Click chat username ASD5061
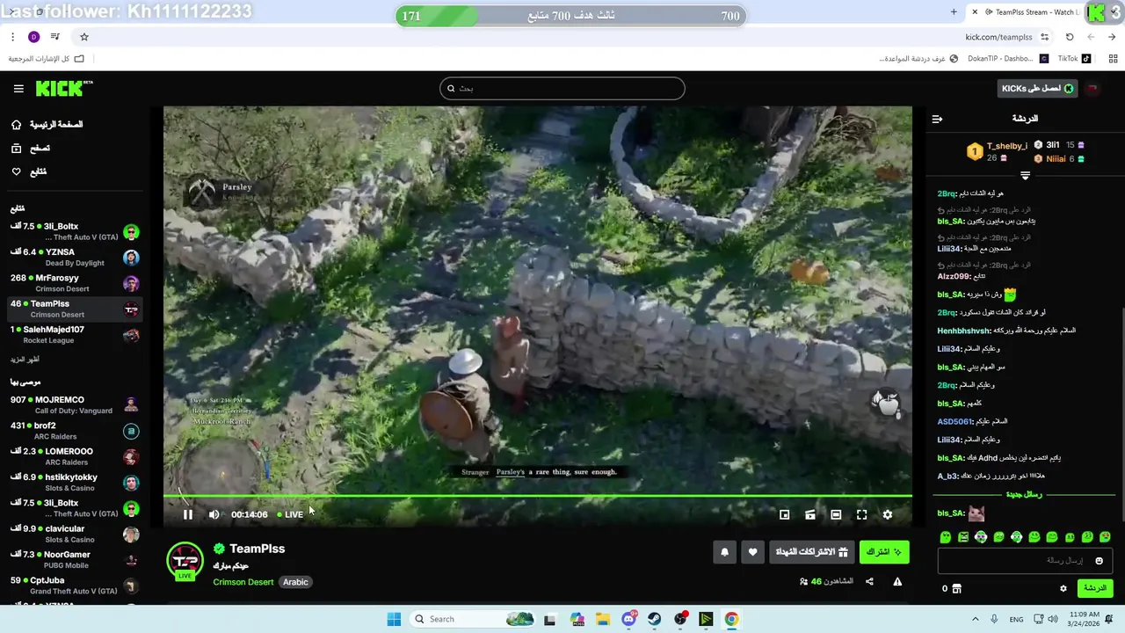1125x633 pixels. tap(954, 422)
